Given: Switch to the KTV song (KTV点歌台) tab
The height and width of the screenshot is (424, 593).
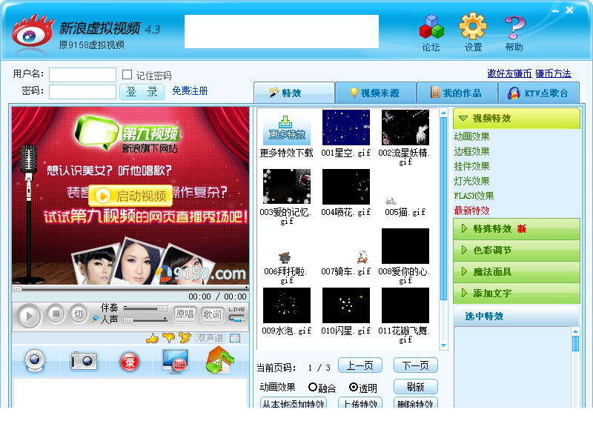Looking at the screenshot, I should coord(539,93).
